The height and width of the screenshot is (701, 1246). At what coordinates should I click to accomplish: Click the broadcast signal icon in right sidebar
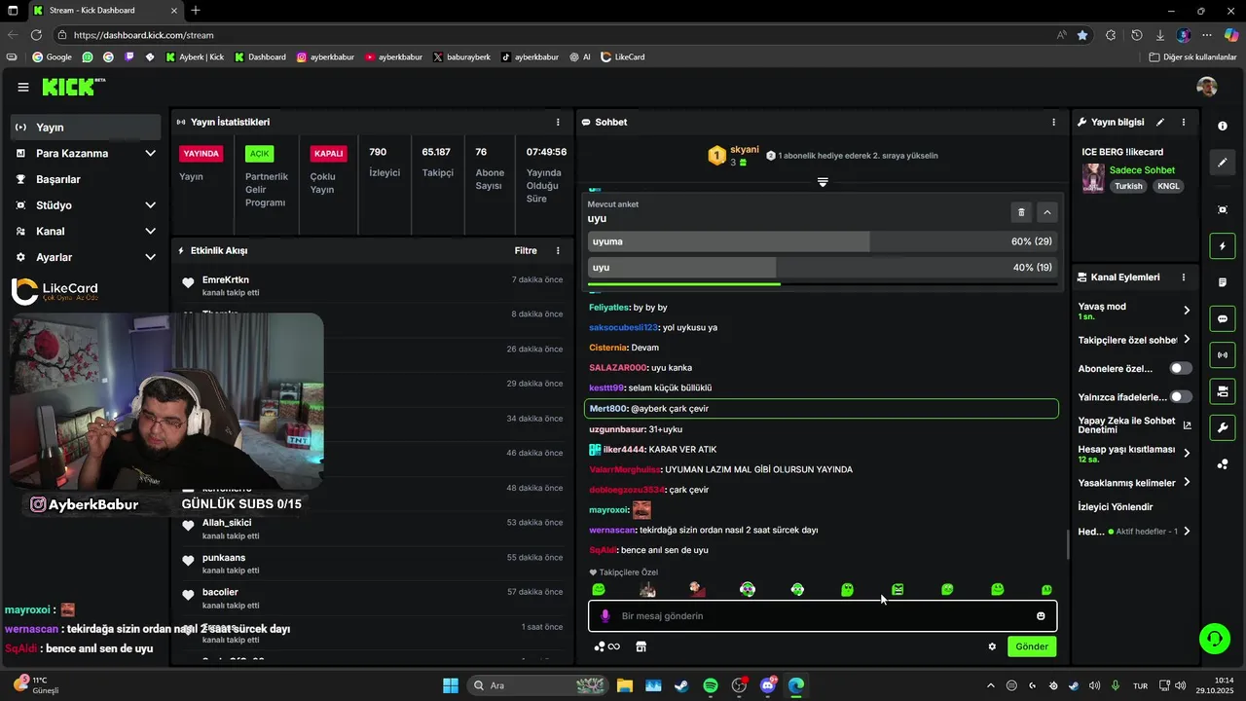click(1223, 355)
